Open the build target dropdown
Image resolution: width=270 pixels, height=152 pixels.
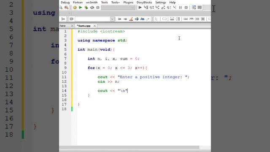point(118,8)
